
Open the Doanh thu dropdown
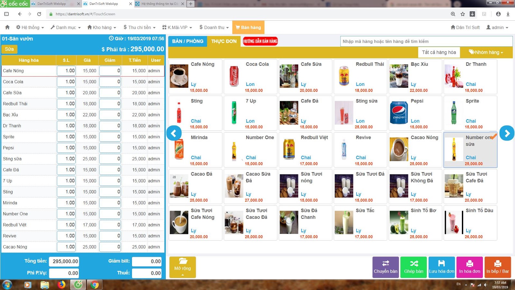(x=214, y=27)
